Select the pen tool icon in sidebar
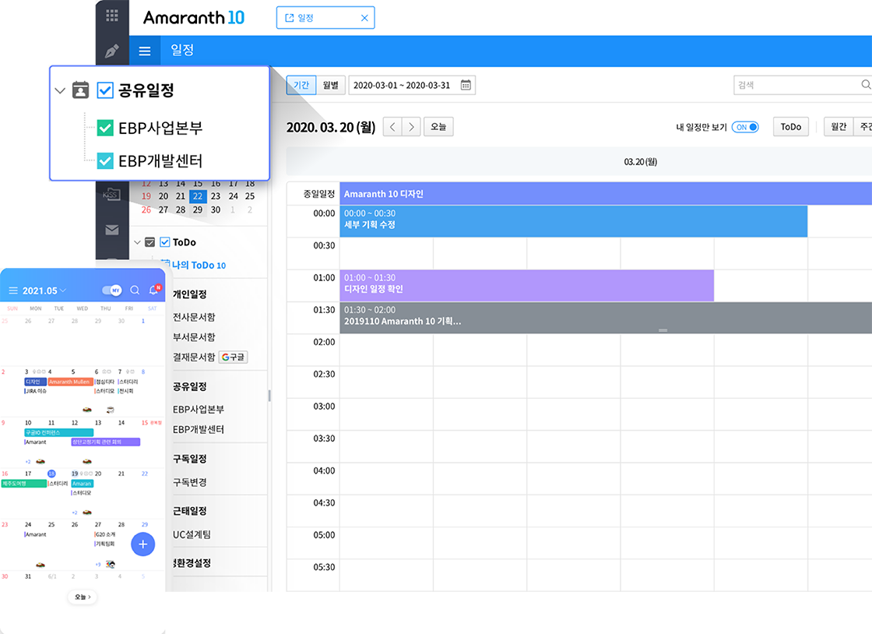 tap(112, 51)
